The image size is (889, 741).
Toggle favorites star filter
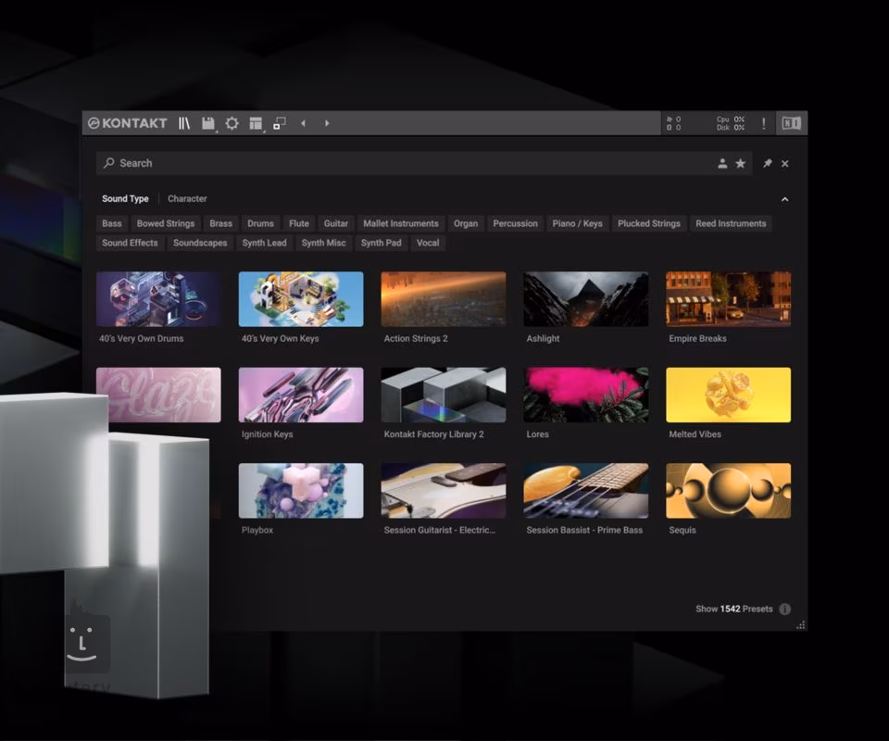(740, 164)
